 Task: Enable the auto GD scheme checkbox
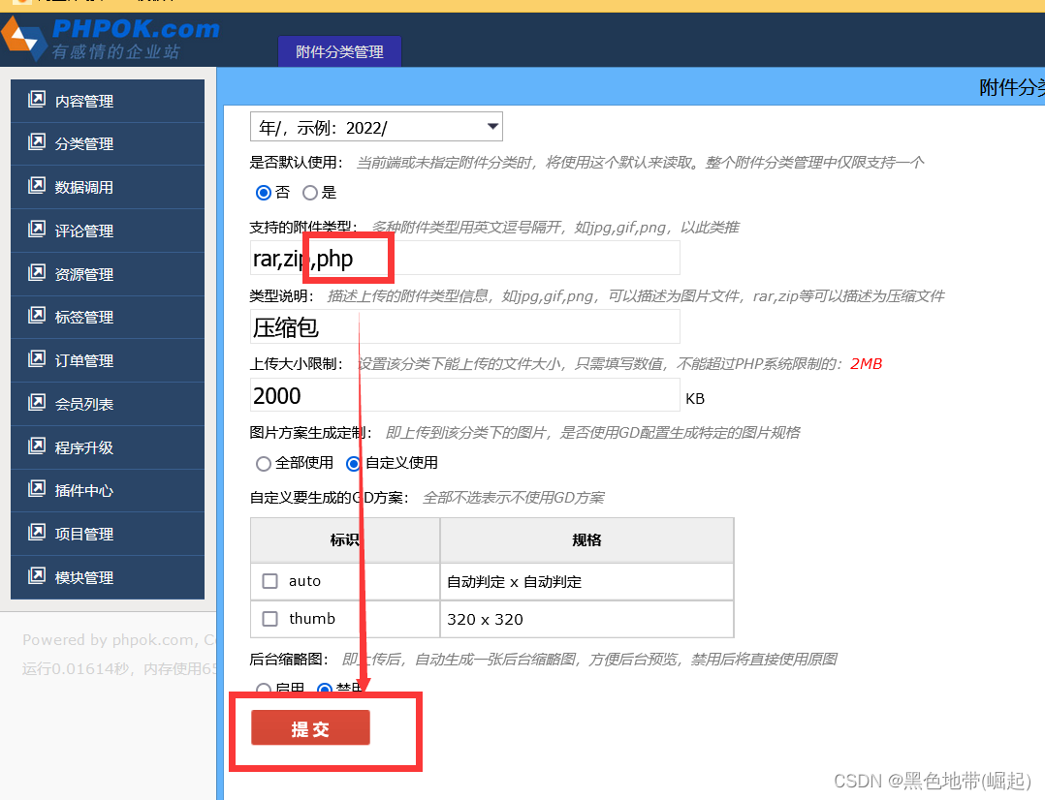269,581
